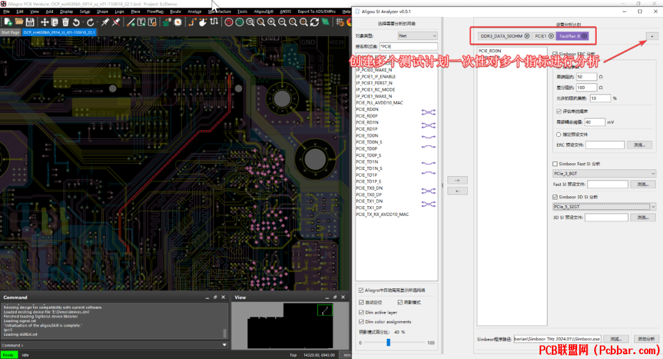Open the Export To ADS/EMPro menu
This screenshot has height=359, width=663.
pos(317,12)
